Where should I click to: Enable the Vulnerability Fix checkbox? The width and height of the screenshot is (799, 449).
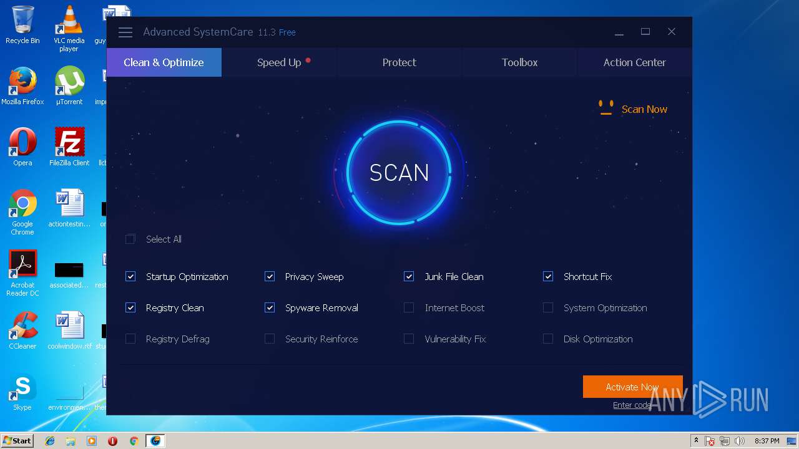coord(409,339)
